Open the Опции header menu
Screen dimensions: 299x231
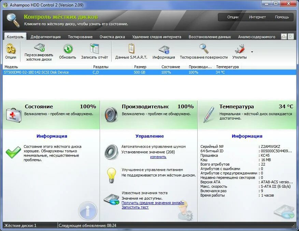[233, 17]
